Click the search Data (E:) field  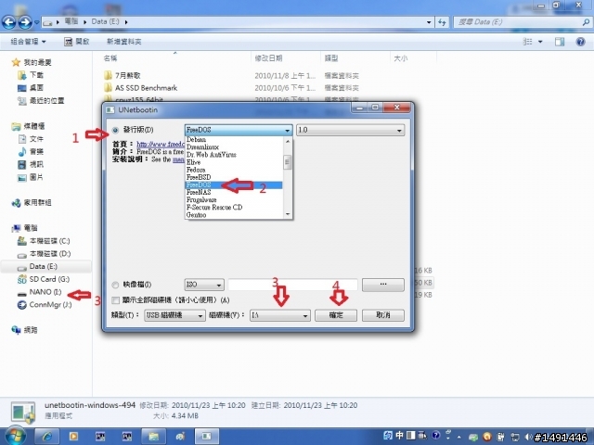pos(523,22)
